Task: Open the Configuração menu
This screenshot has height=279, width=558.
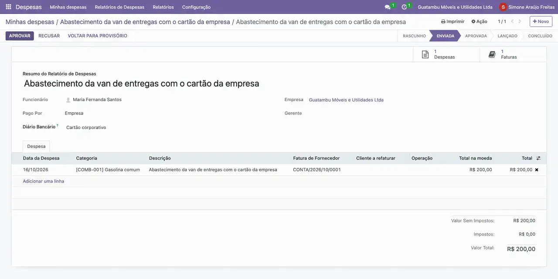Action: (x=196, y=7)
